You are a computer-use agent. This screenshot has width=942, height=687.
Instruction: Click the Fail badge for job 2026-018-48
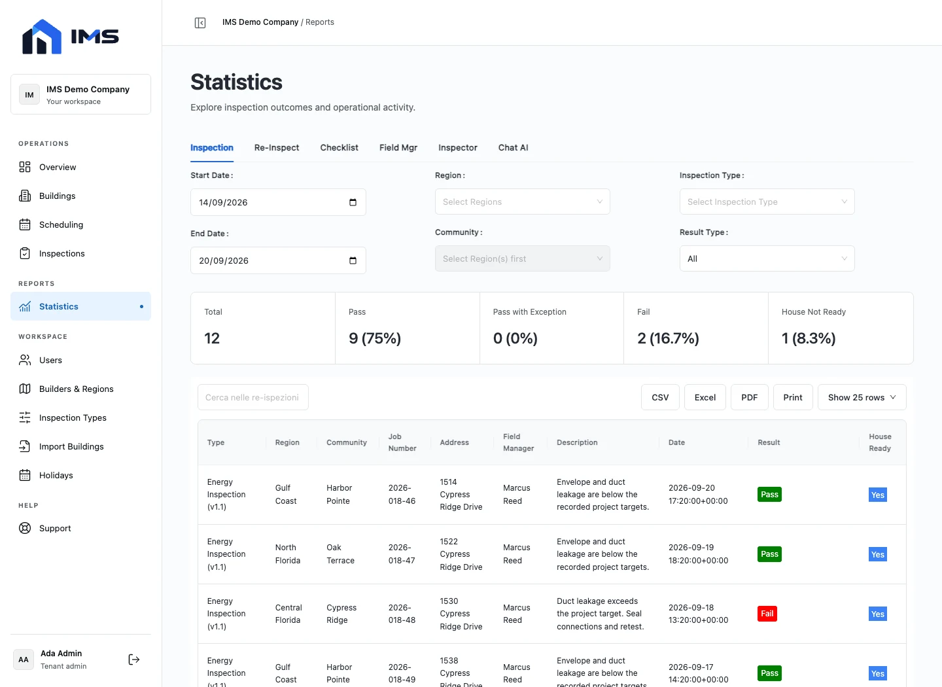(x=767, y=614)
